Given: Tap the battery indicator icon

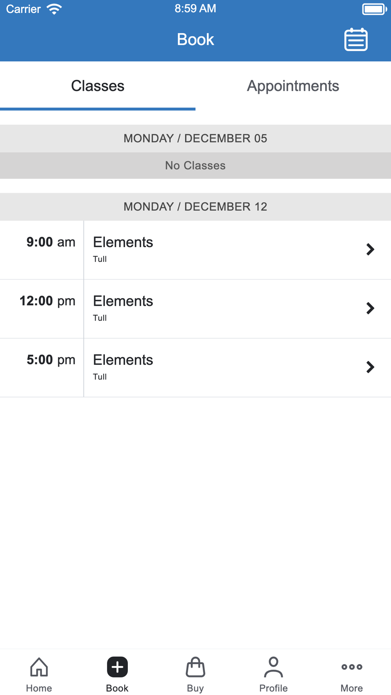Looking at the screenshot, I should [374, 9].
